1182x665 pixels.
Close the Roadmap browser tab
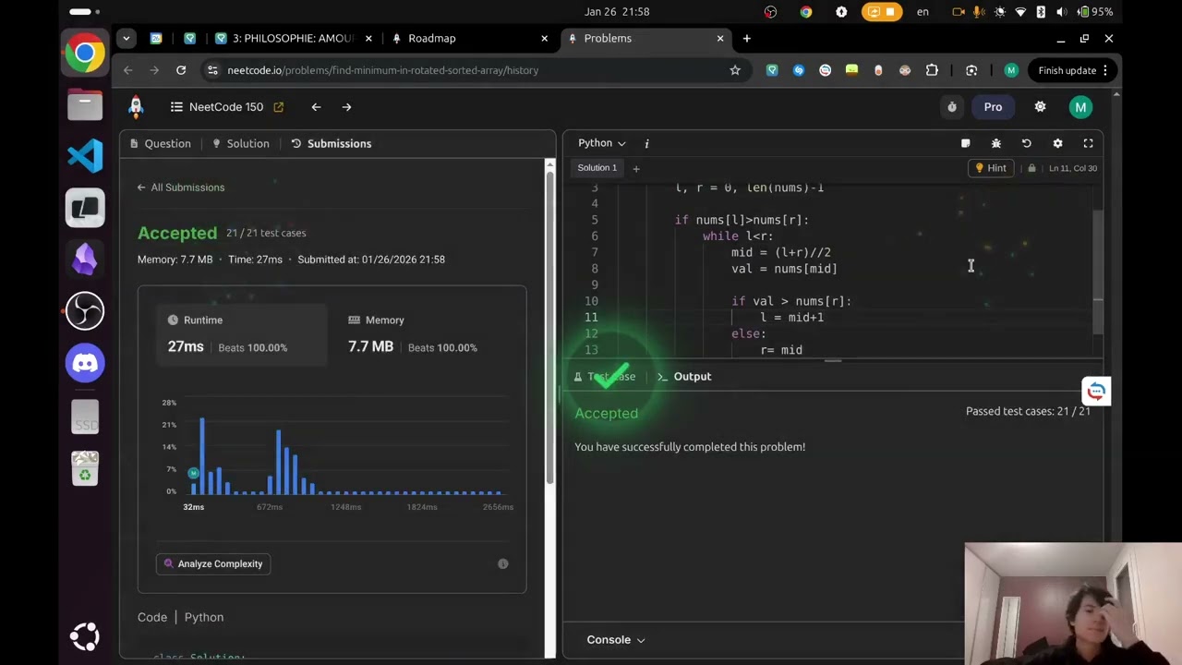click(x=544, y=38)
